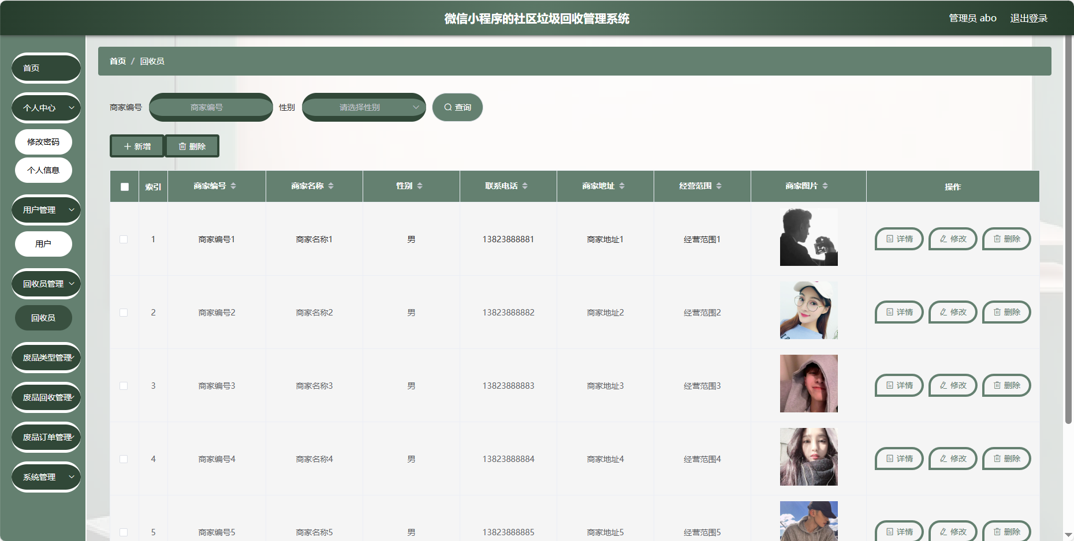Sort by 联系电话 column arrows
Viewport: 1074px width, 541px height.
pos(525,186)
